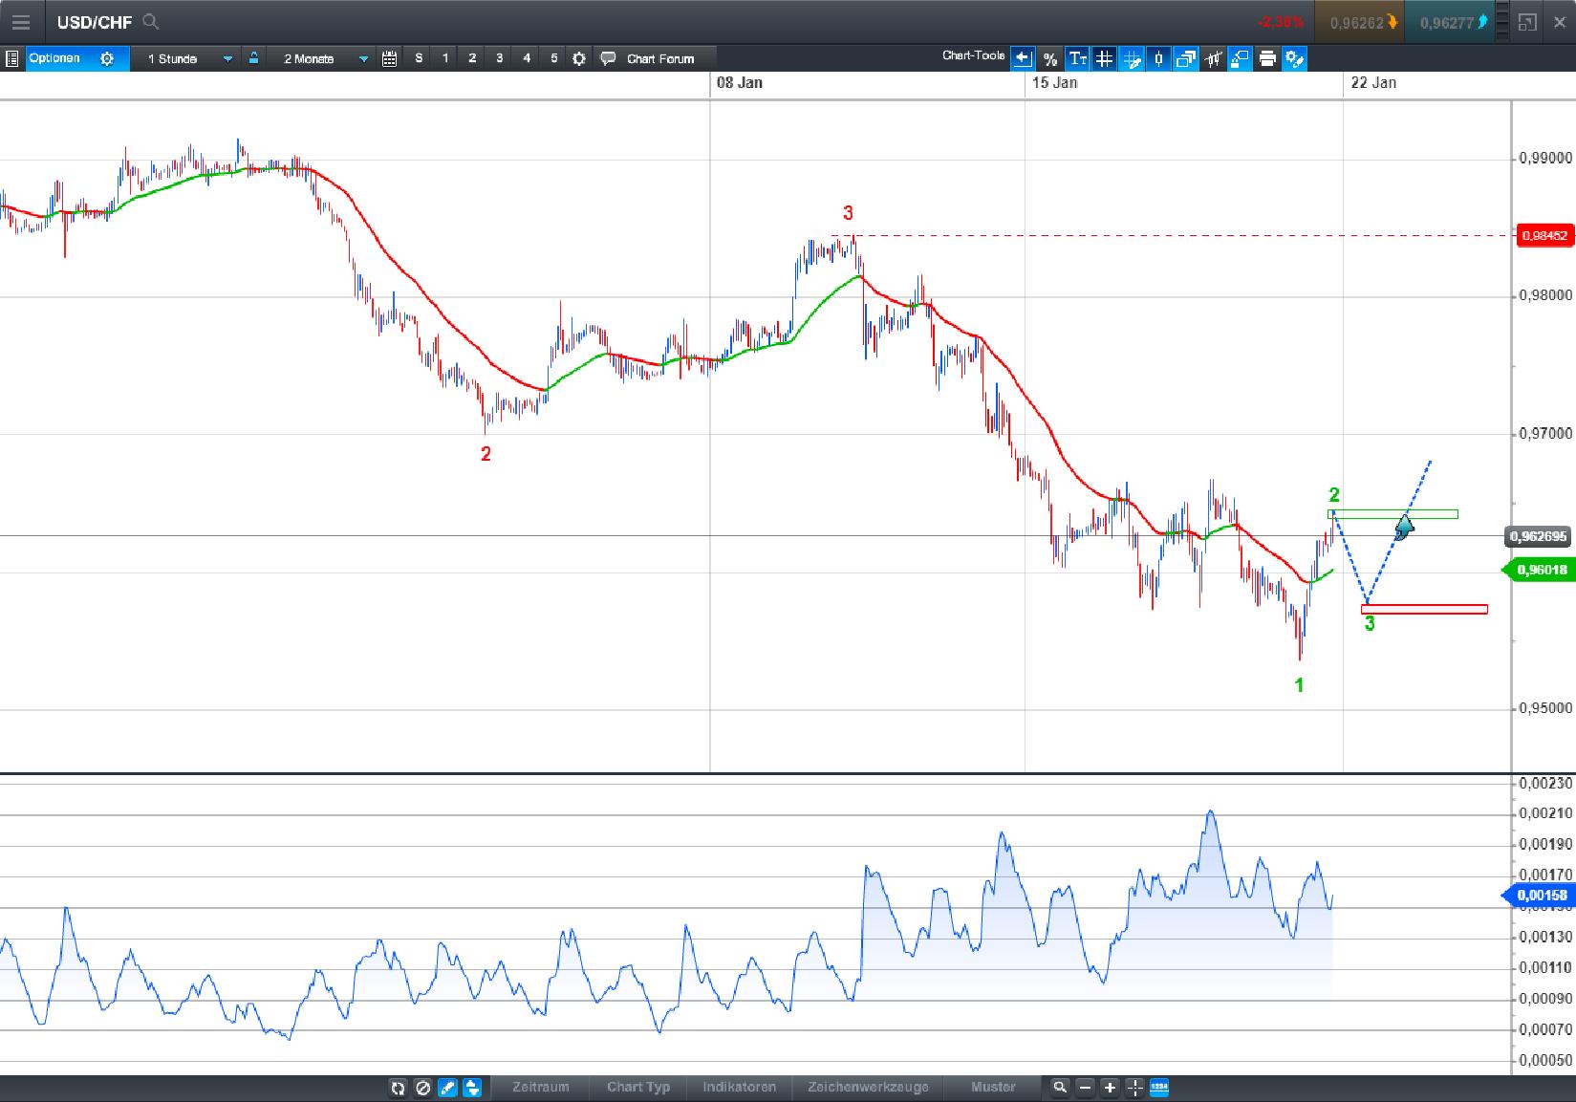The image size is (1576, 1102).
Task: Click the calendar icon next to 2 Monate
Action: pyautogui.click(x=390, y=58)
